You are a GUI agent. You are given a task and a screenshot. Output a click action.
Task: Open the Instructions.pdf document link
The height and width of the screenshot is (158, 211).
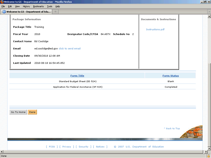(x=155, y=29)
